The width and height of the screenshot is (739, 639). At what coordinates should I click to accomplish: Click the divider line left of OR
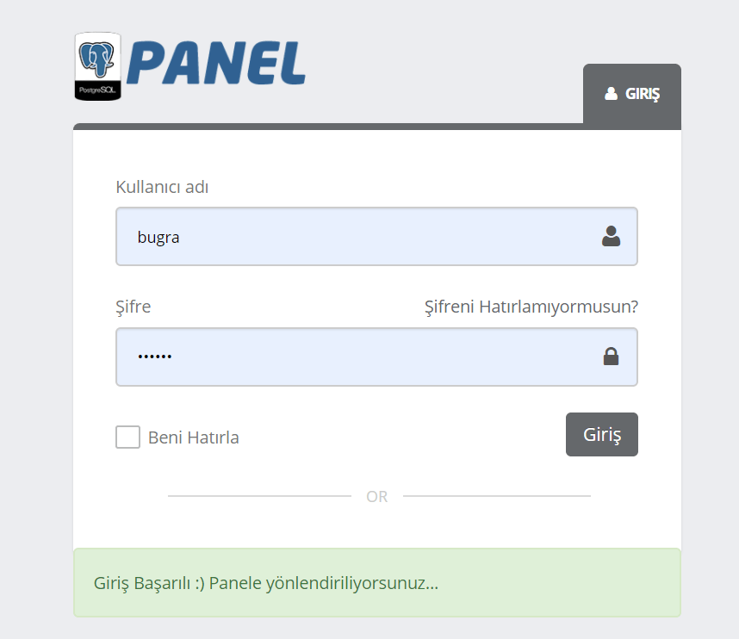pyautogui.click(x=260, y=496)
